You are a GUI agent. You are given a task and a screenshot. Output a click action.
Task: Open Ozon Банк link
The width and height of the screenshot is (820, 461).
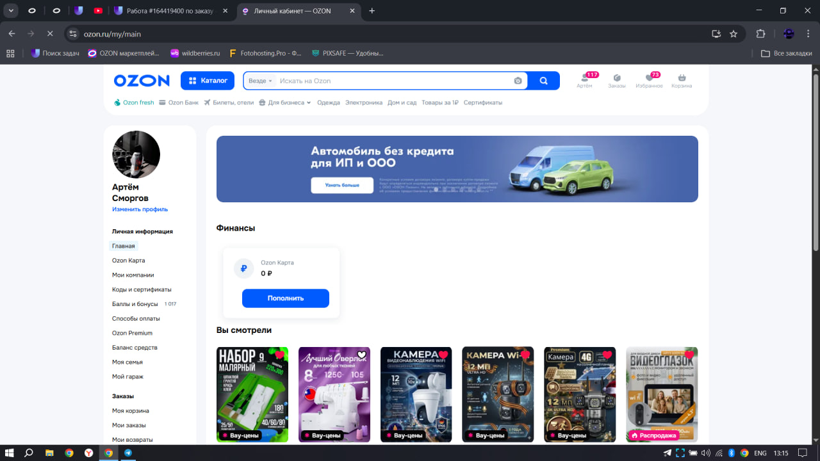(179, 102)
